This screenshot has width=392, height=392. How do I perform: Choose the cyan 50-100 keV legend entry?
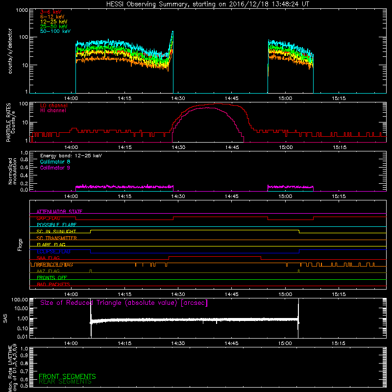coord(55,31)
